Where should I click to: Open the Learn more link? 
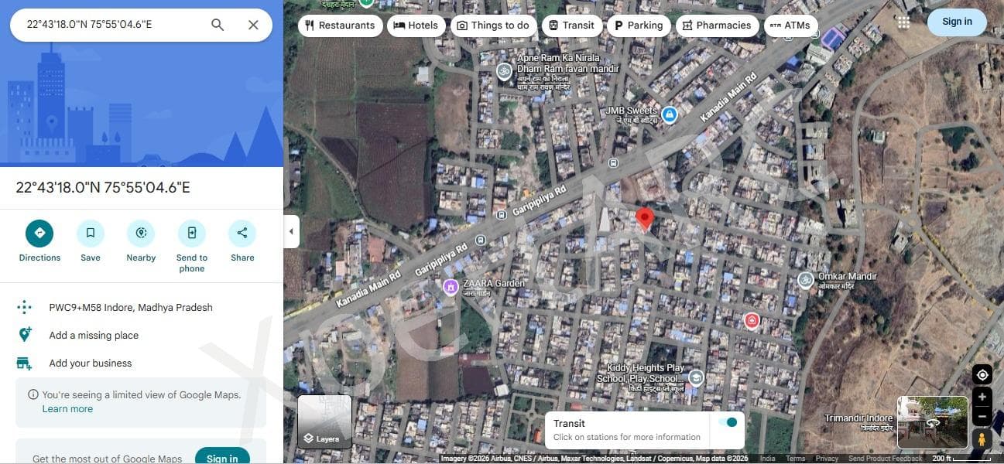(67, 409)
